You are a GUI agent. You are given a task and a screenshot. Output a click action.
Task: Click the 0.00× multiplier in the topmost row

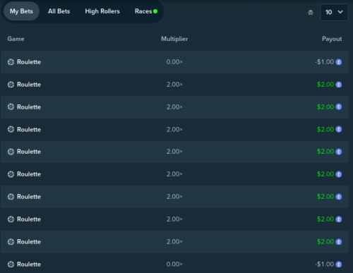pyautogui.click(x=174, y=62)
